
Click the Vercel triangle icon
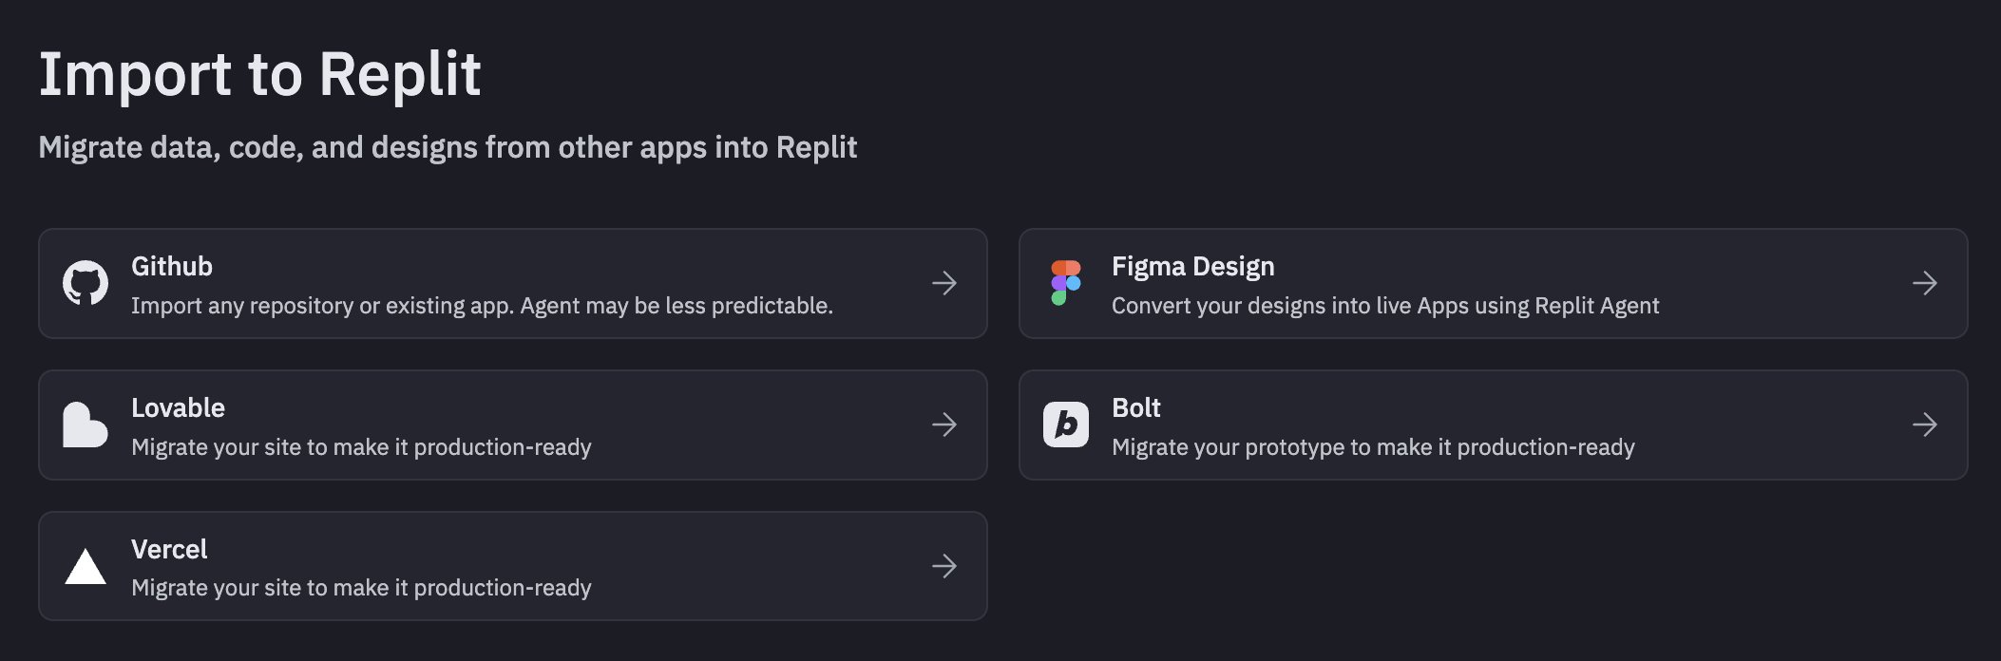pos(86,567)
